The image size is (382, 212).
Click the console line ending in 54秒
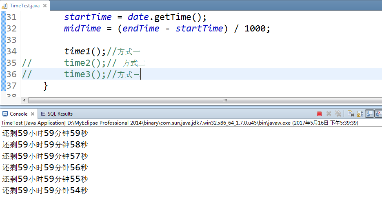pos(45,190)
